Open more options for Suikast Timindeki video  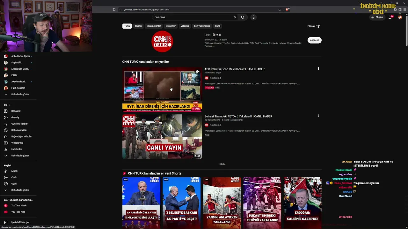click(318, 116)
